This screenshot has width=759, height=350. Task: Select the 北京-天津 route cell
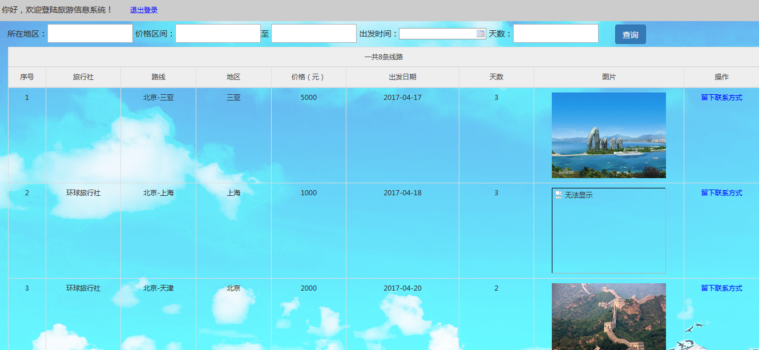[159, 314]
